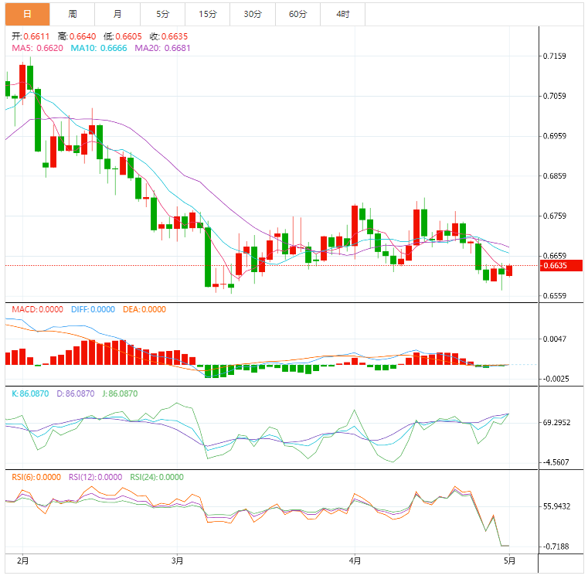The image size is (588, 579).
Task: Switch to the 月 monthly tab
Action: click(117, 14)
